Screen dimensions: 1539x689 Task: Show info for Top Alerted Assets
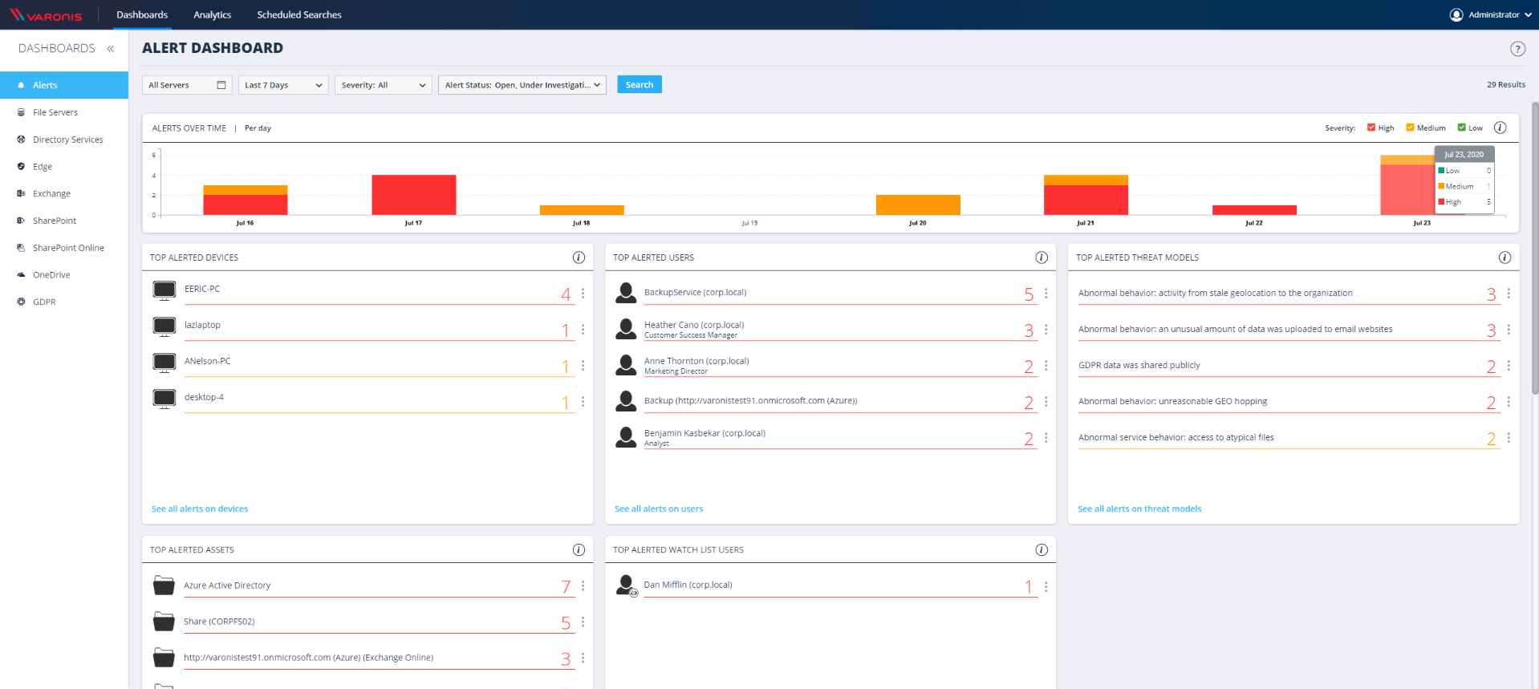579,549
